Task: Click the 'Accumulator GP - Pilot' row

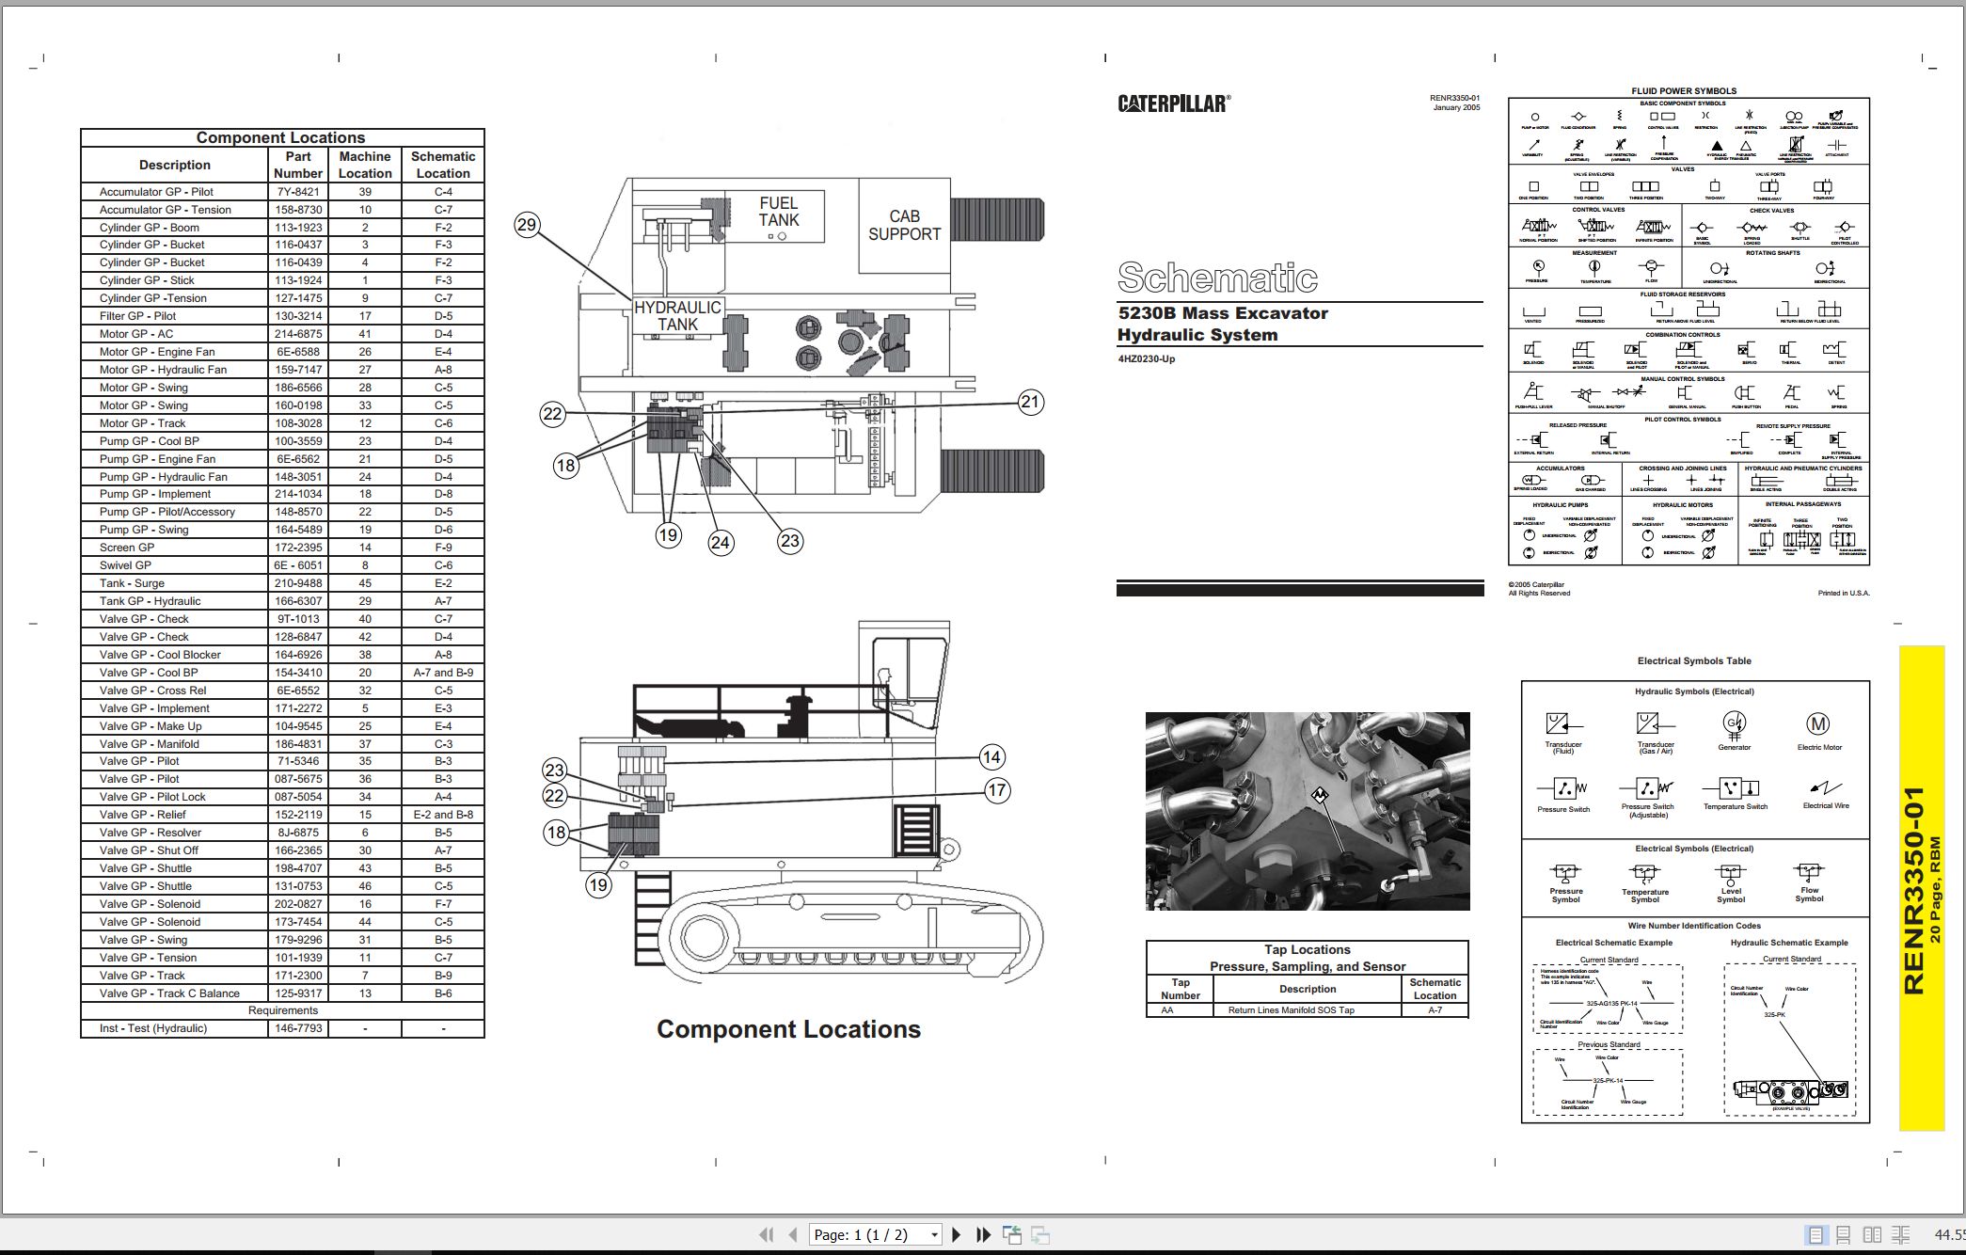Action: (282, 191)
